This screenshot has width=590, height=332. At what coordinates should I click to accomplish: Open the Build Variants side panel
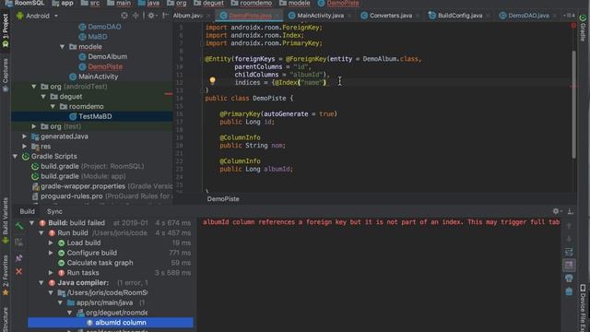coord(6,222)
